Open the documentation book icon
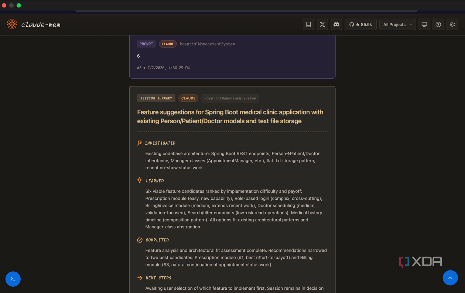Image resolution: width=465 pixels, height=293 pixels. tap(308, 24)
